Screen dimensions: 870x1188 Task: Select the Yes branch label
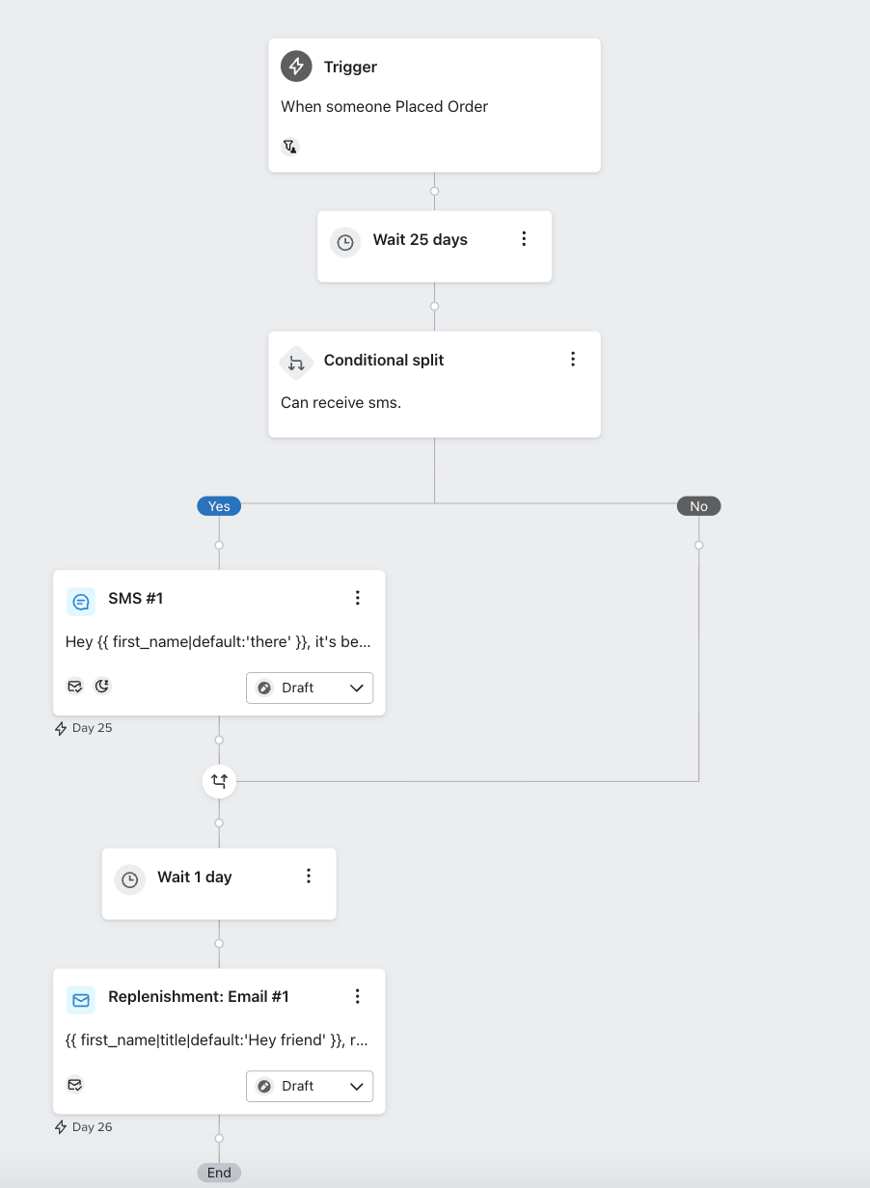coord(219,506)
